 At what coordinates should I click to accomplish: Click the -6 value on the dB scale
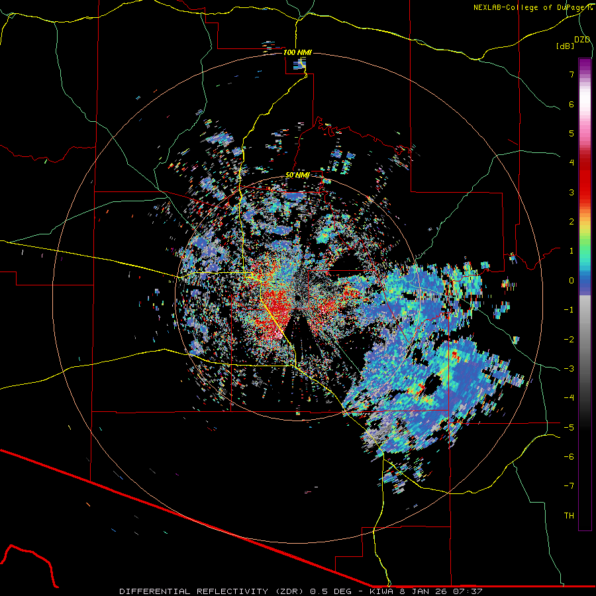pyautogui.click(x=569, y=457)
